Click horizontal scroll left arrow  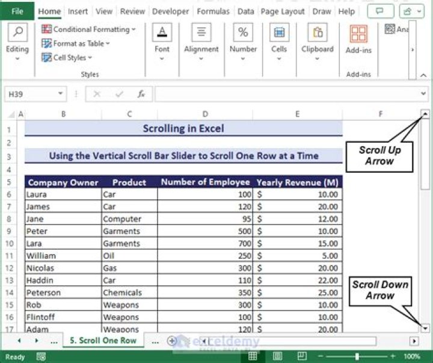coord(204,341)
